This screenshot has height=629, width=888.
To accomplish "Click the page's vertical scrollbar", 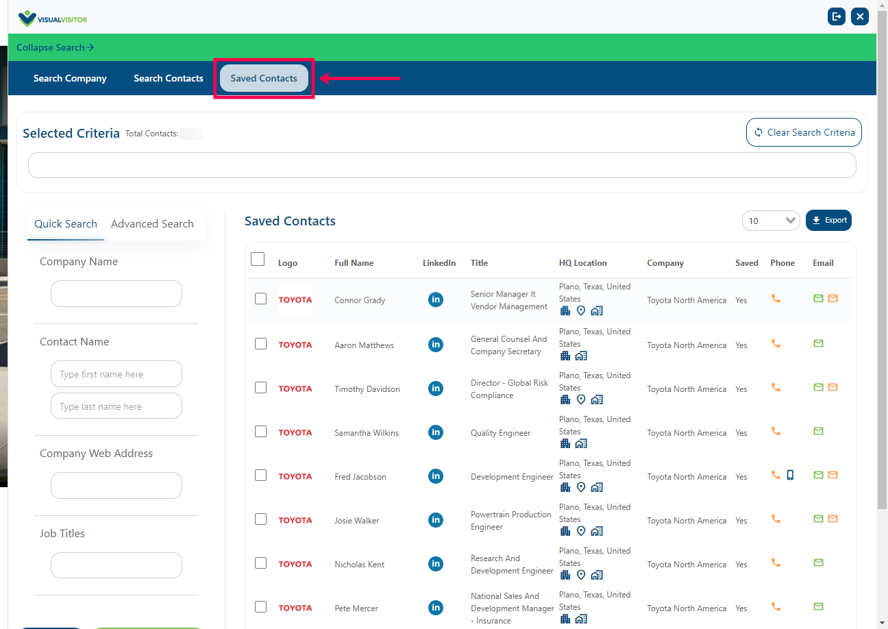I will click(x=882, y=260).
